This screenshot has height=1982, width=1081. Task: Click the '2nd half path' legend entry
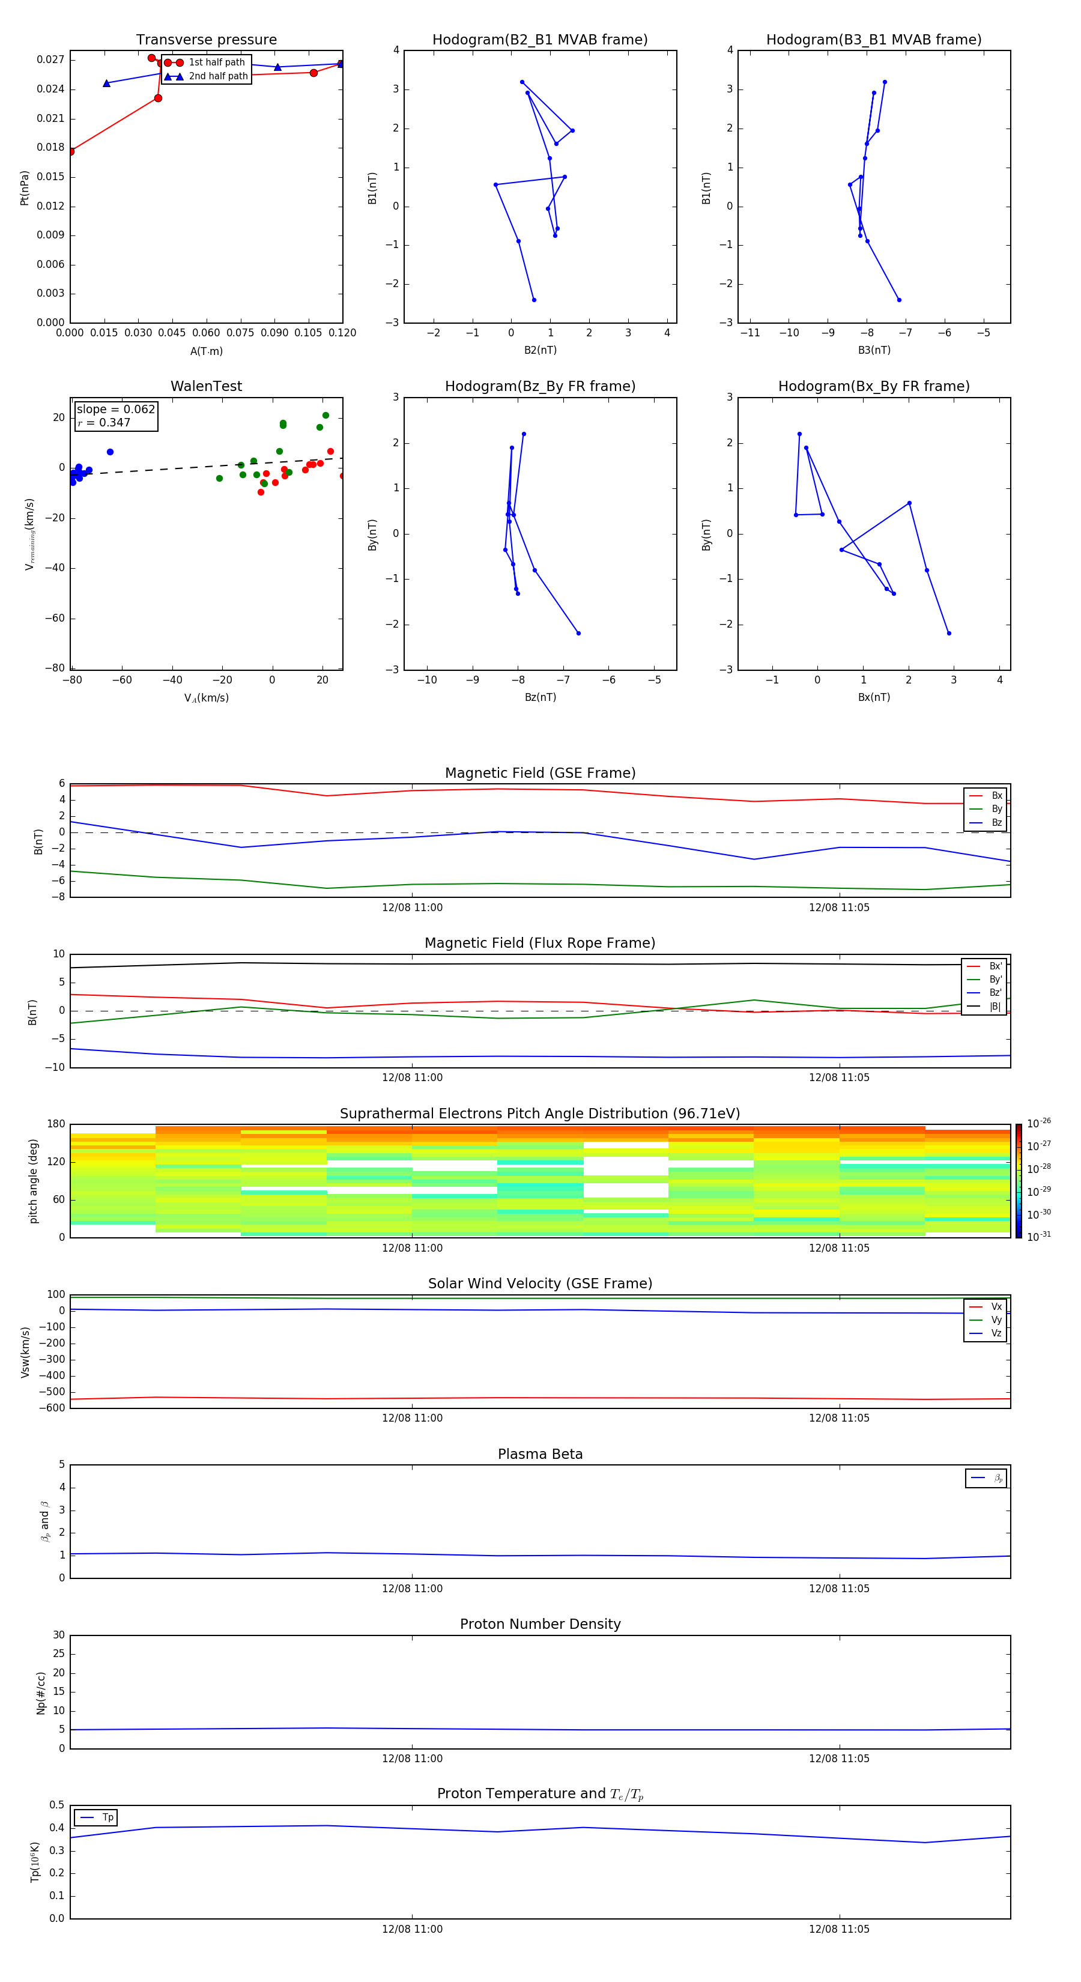coord(206,76)
